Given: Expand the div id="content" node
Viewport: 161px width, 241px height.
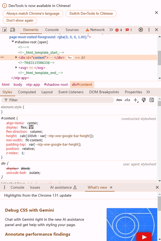Looking at the screenshot, I should tap(16, 57).
